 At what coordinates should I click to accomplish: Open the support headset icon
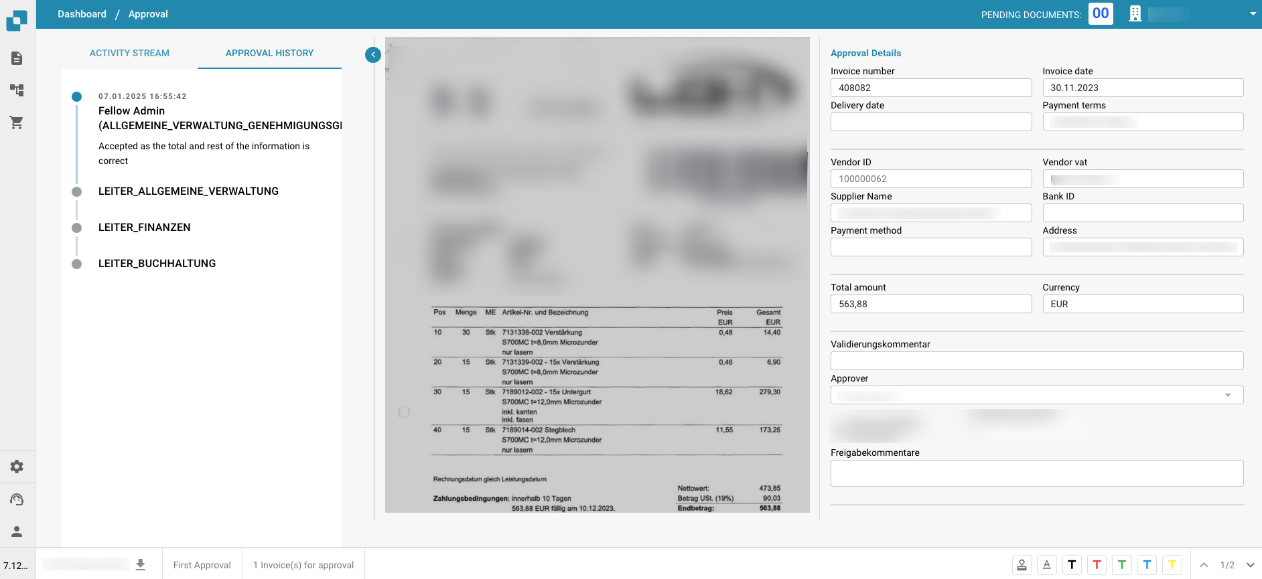coord(17,499)
